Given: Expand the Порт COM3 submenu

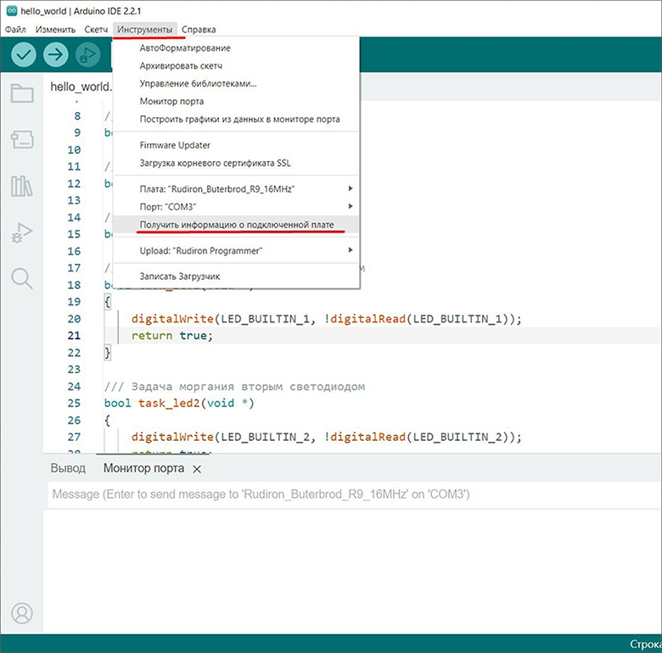Looking at the screenshot, I should point(236,207).
